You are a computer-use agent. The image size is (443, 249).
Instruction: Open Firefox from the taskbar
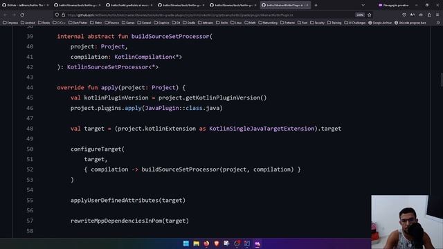click(206, 243)
